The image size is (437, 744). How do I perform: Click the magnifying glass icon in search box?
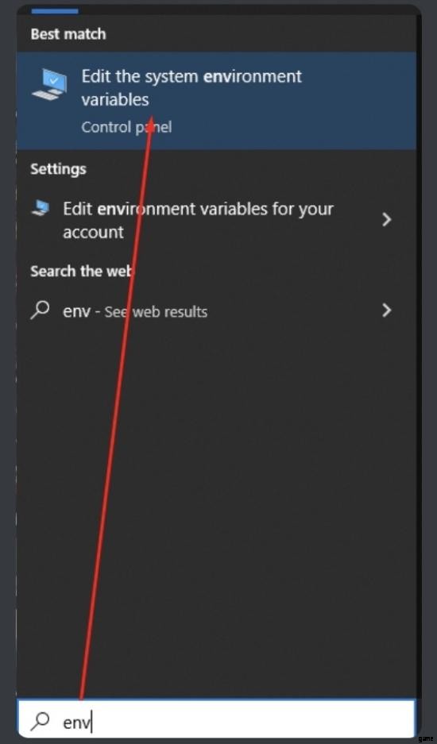click(40, 721)
